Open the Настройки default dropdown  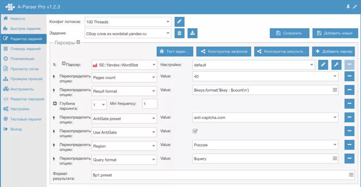coord(254,65)
